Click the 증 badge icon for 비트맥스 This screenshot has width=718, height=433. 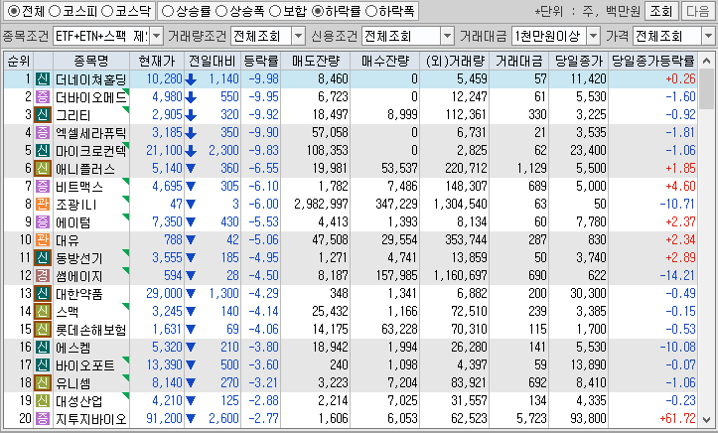coord(43,187)
